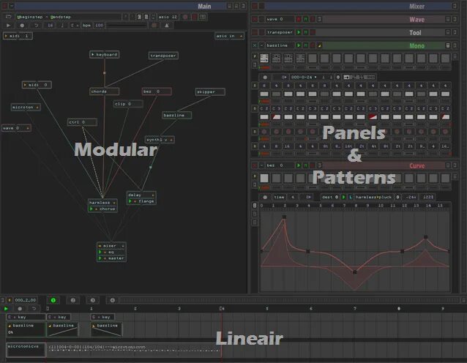
Task: Select timeline track button 3
Action: coord(93,300)
